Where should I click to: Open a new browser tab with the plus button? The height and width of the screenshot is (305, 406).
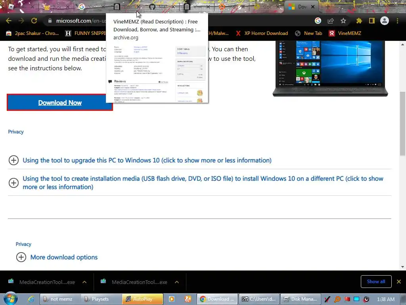point(328,7)
